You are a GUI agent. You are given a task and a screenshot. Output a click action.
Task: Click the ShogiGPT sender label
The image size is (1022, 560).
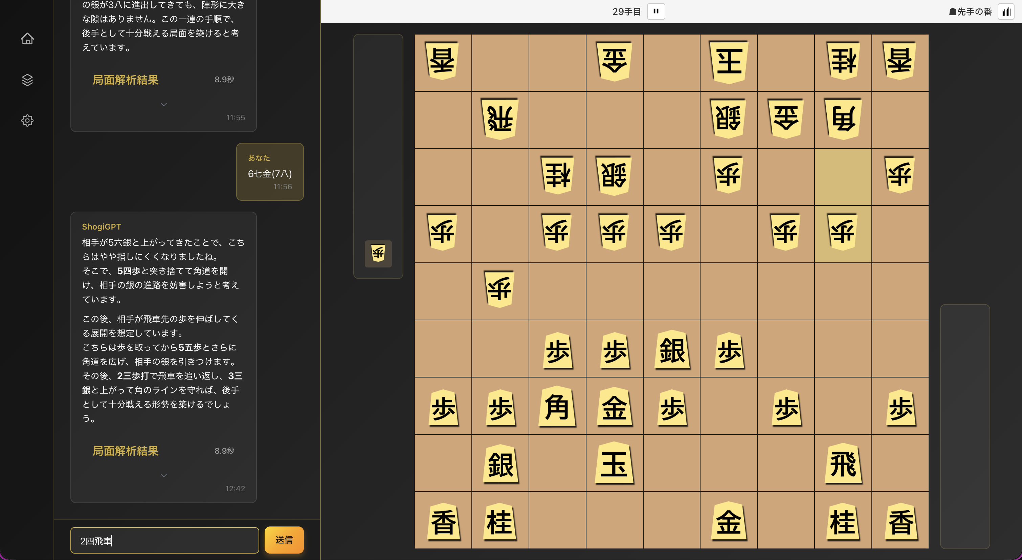pos(101,227)
